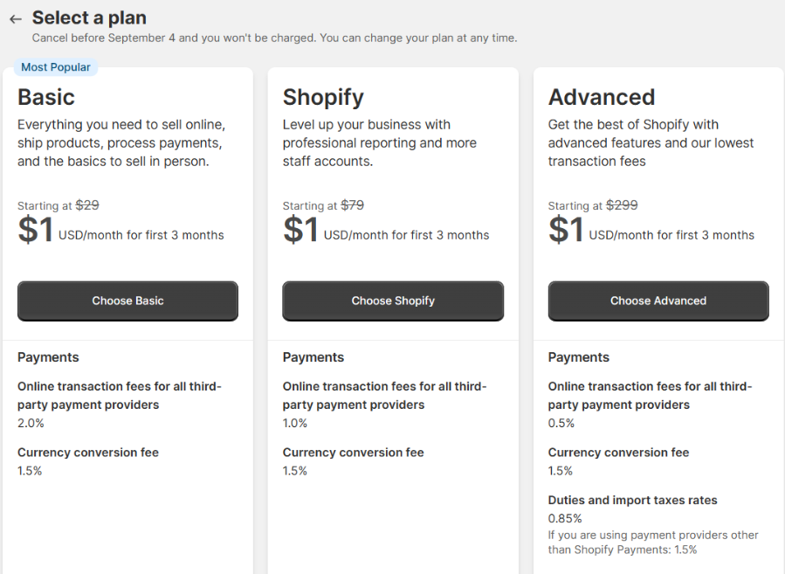Click the Basic plan description text
This screenshot has height=574, width=785.
click(x=121, y=142)
